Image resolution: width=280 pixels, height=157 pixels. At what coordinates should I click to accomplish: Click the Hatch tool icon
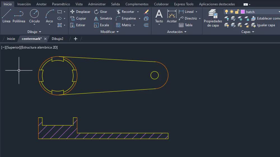60,25
